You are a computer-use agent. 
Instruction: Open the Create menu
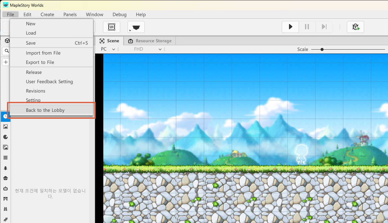47,14
